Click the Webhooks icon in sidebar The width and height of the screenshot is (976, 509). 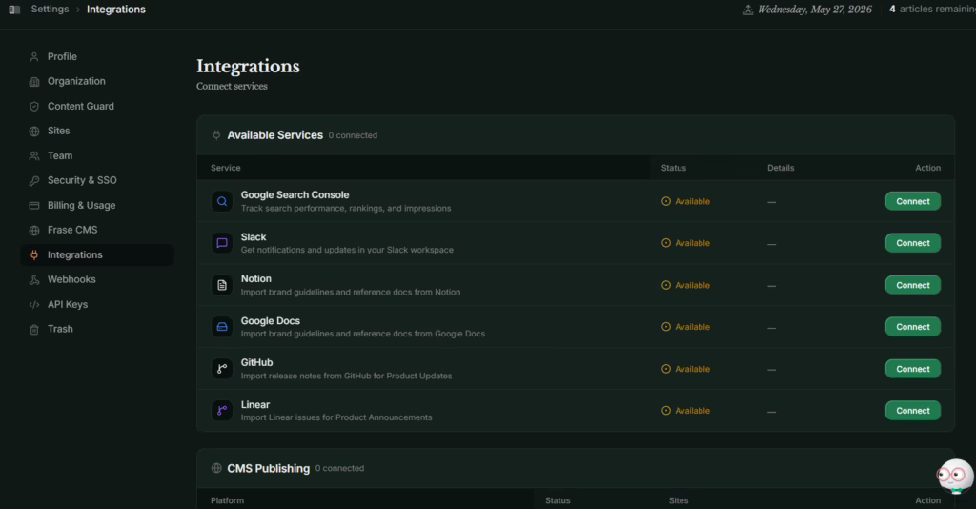[34, 280]
